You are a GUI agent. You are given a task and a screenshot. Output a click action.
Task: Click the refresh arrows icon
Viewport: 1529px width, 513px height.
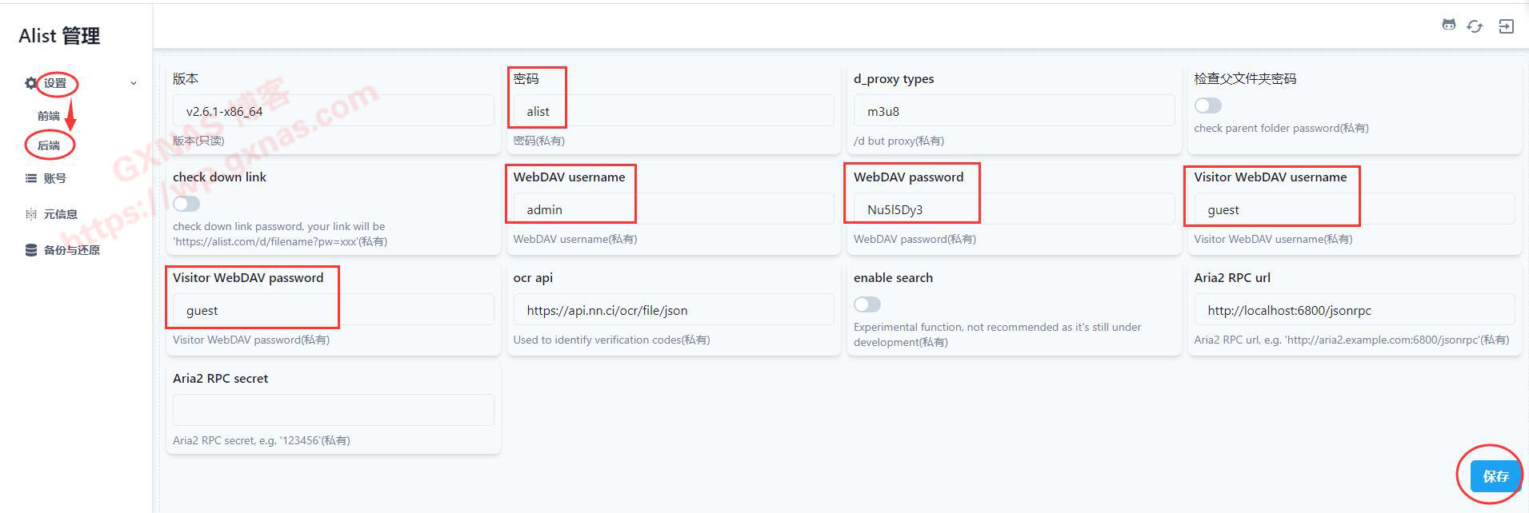[x=1475, y=26]
